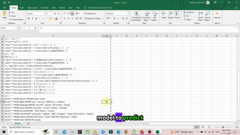
Task: Toggle Bottom Align vertical alignment
Action: (72, 13)
